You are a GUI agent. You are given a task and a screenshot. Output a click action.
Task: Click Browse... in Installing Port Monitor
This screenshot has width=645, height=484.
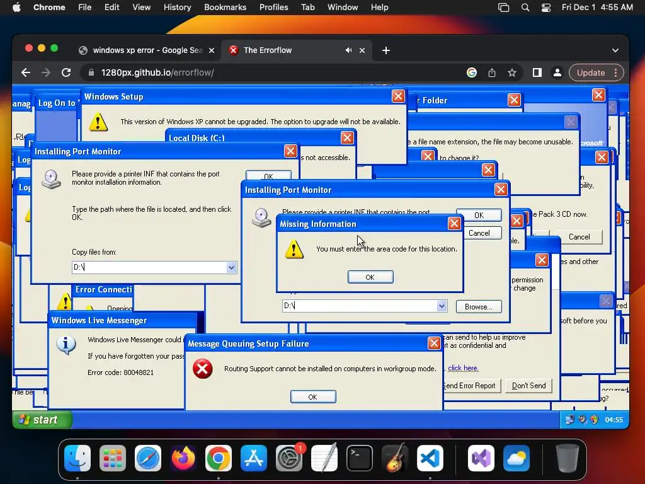pyautogui.click(x=479, y=307)
